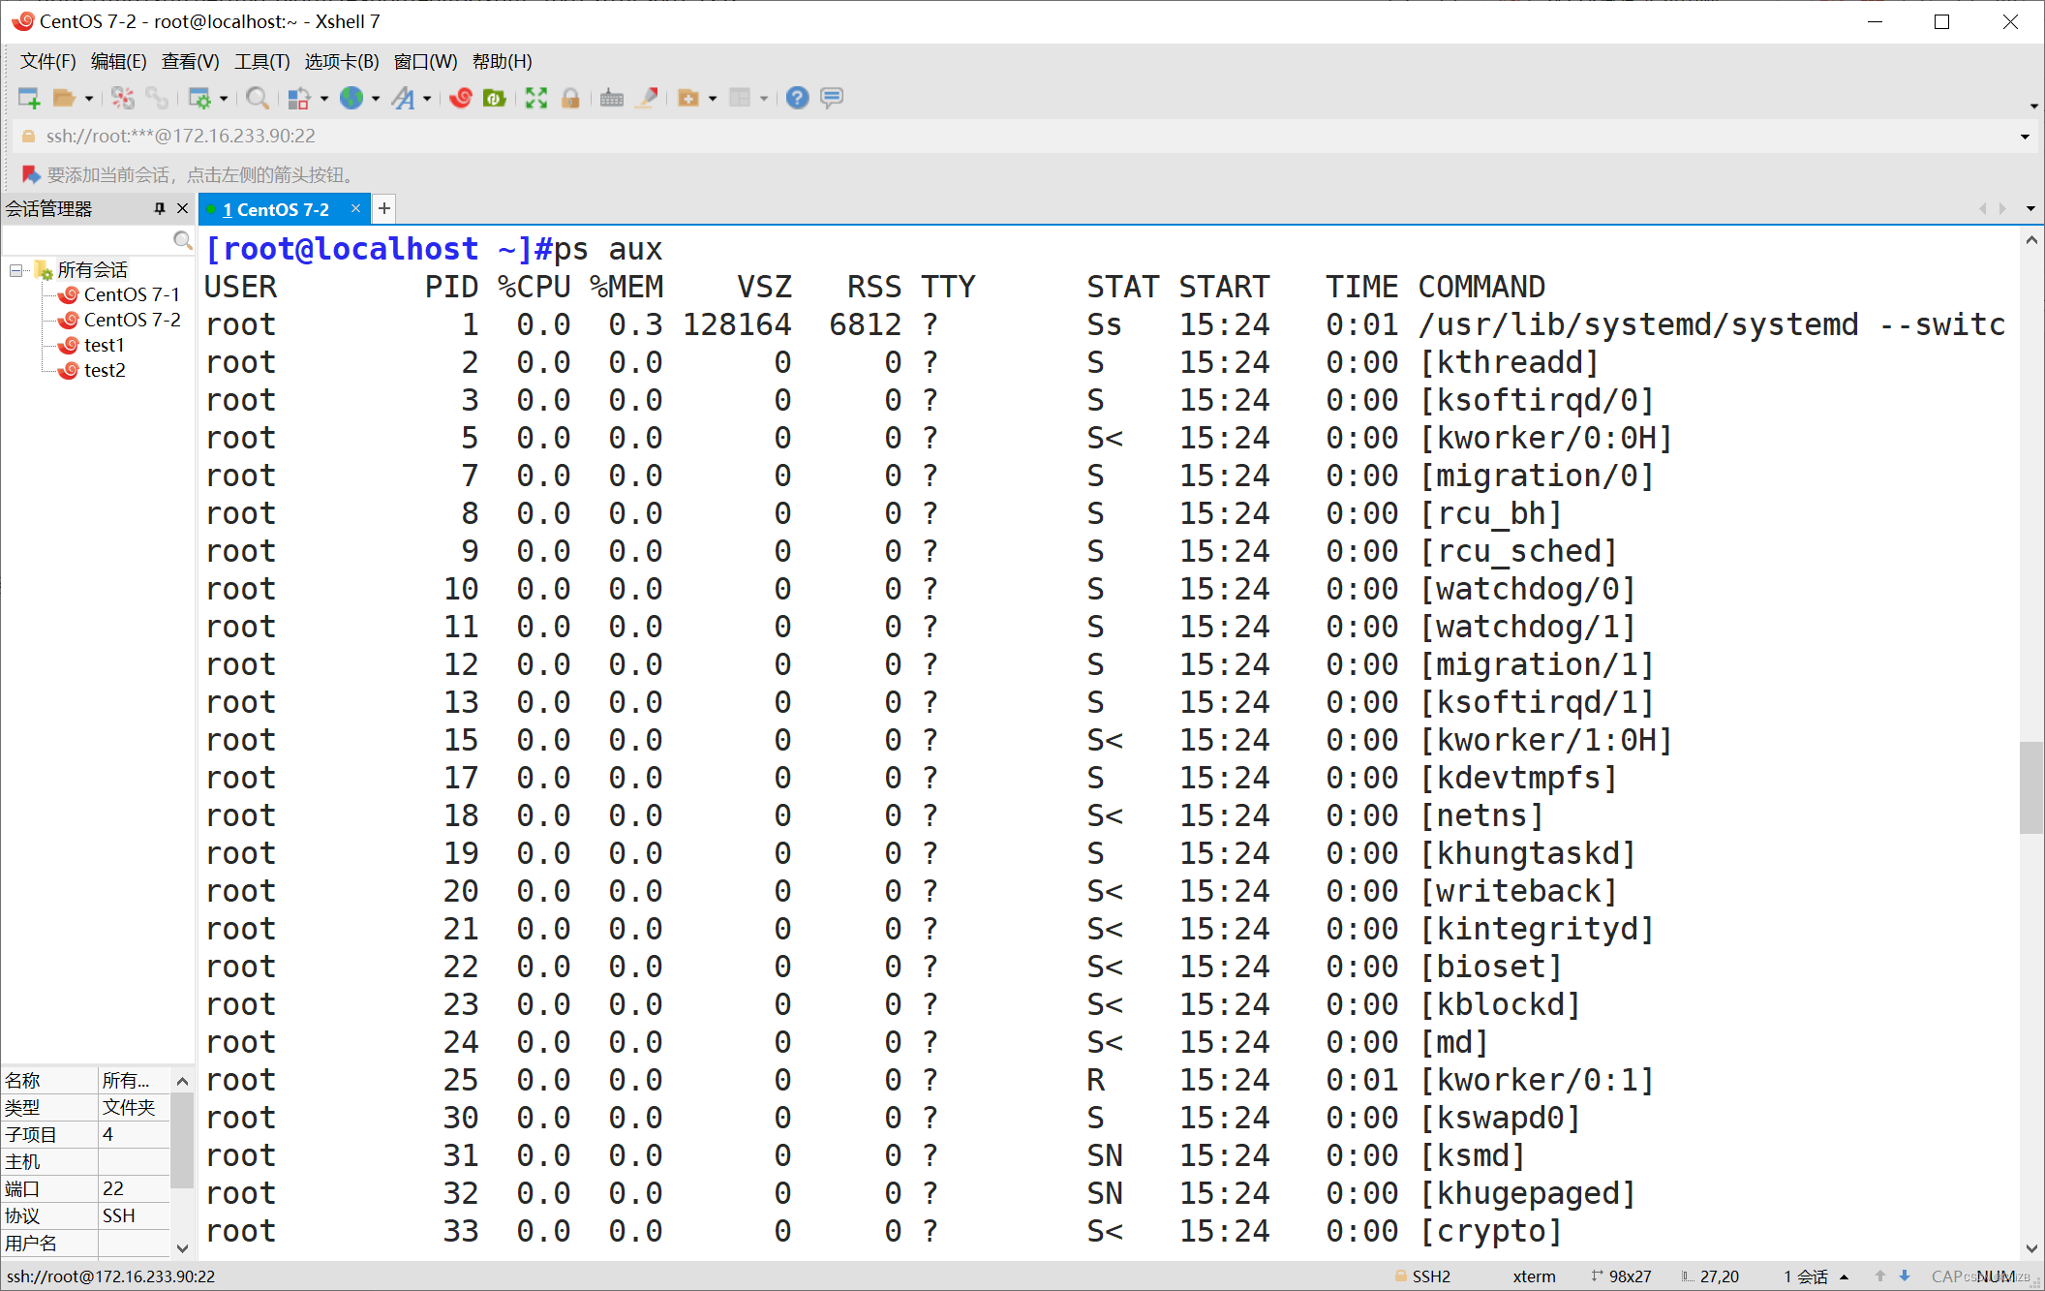Click the fullscreen green arrows icon
2045x1291 pixels.
[x=535, y=98]
